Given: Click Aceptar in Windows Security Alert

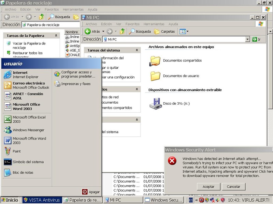Looking at the screenshot, I should coord(209,187).
